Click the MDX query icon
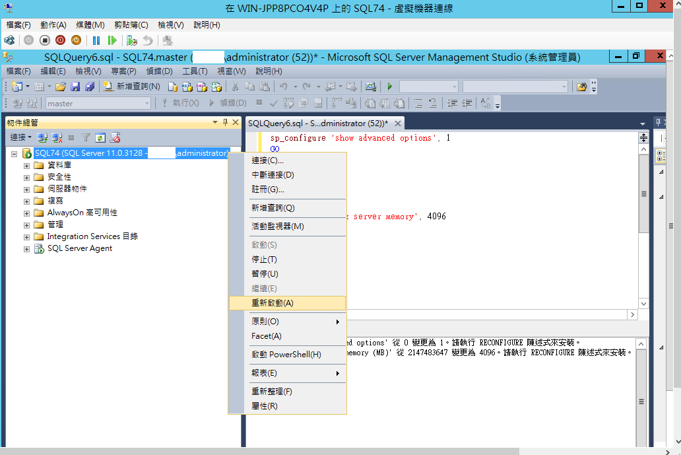This screenshot has width=681, height=455. pos(187,87)
